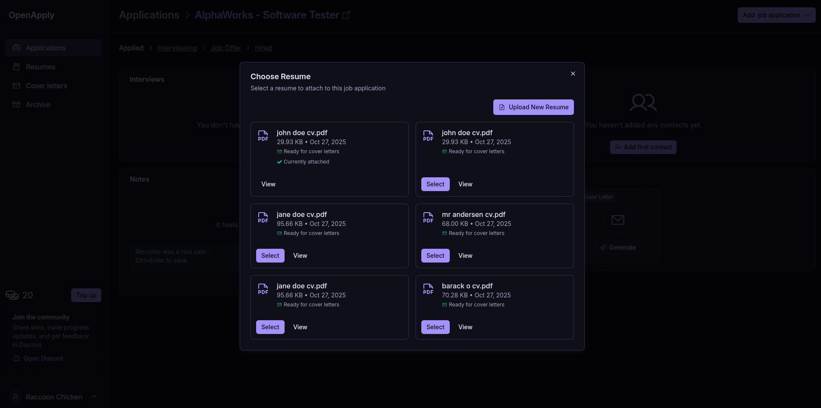Switch to Interviewing stage
The height and width of the screenshot is (408, 821).
(x=177, y=48)
